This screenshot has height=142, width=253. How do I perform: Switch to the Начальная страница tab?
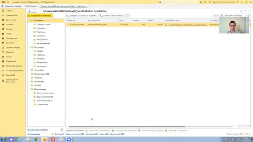[11, 6]
